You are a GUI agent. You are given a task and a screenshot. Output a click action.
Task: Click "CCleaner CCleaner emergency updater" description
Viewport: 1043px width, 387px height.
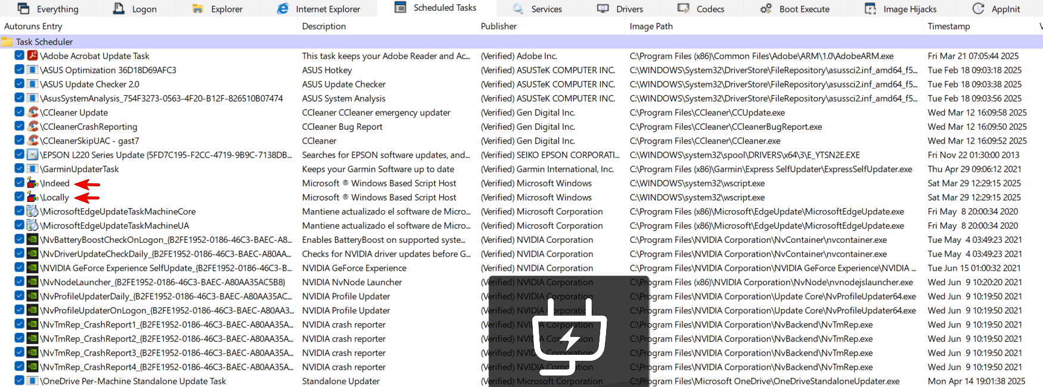tap(376, 113)
